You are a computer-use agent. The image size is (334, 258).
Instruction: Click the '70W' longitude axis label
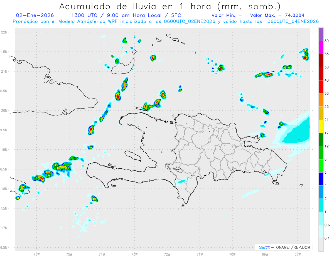point(232,254)
